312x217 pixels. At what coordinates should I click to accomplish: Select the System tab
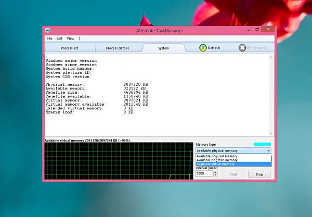coord(163,48)
